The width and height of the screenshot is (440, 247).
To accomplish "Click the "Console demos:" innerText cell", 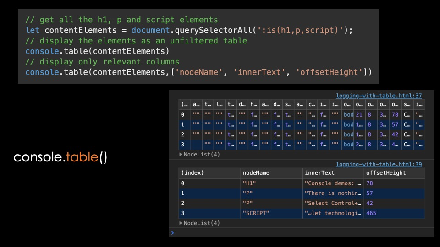I will (333, 183).
